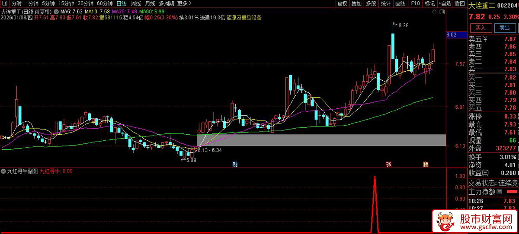Click the MA10: 7.58 indicator label
Screen dimensions: 519x234
[97, 11]
